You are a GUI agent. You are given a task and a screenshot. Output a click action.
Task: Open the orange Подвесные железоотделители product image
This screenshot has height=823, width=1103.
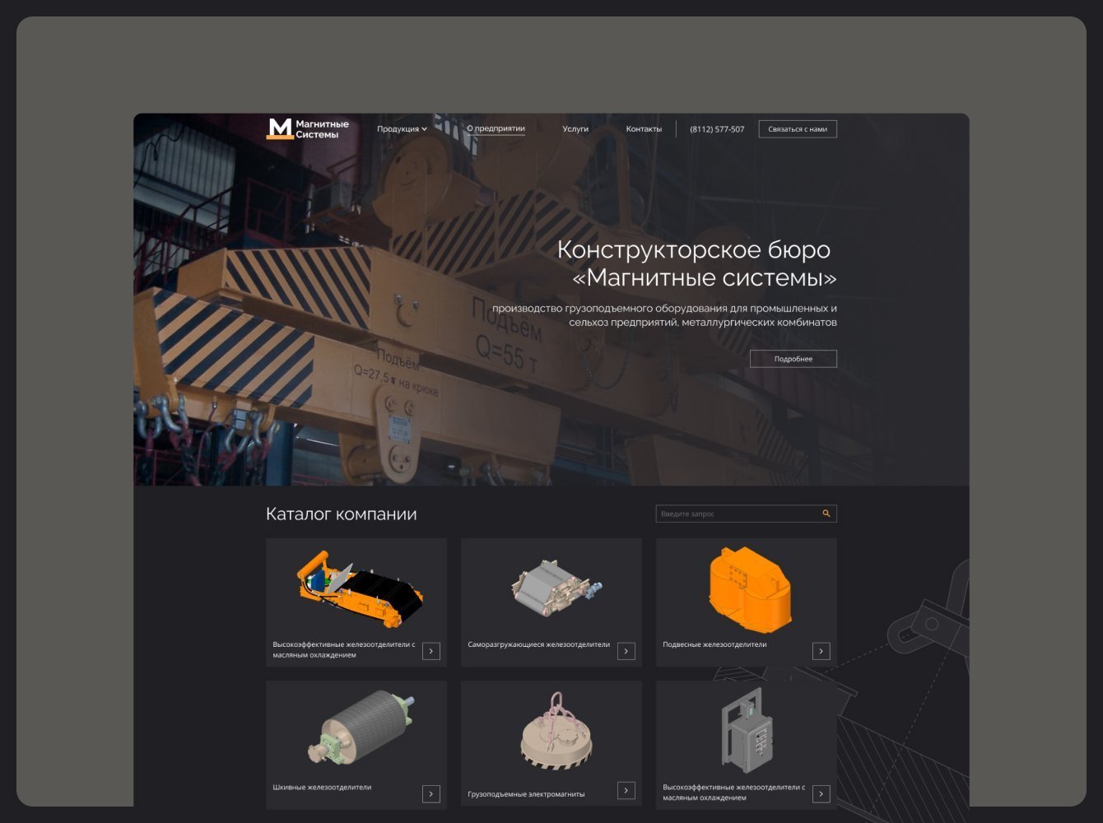click(x=750, y=588)
